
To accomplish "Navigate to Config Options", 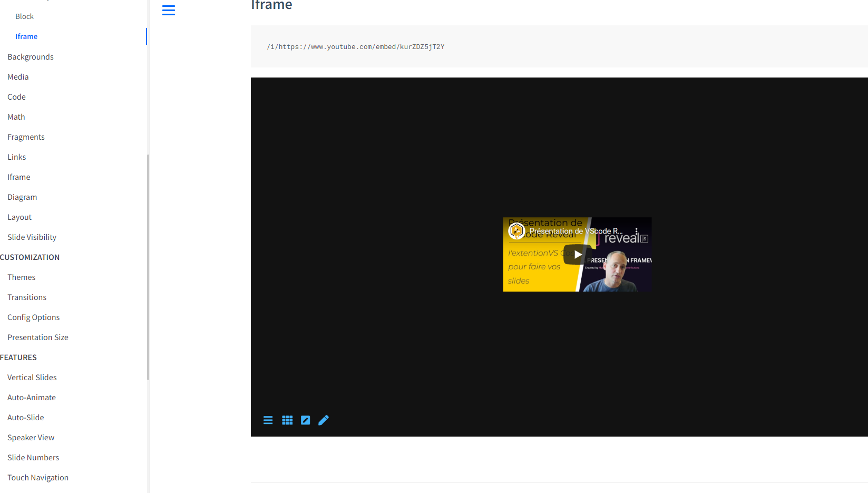I will 33,317.
